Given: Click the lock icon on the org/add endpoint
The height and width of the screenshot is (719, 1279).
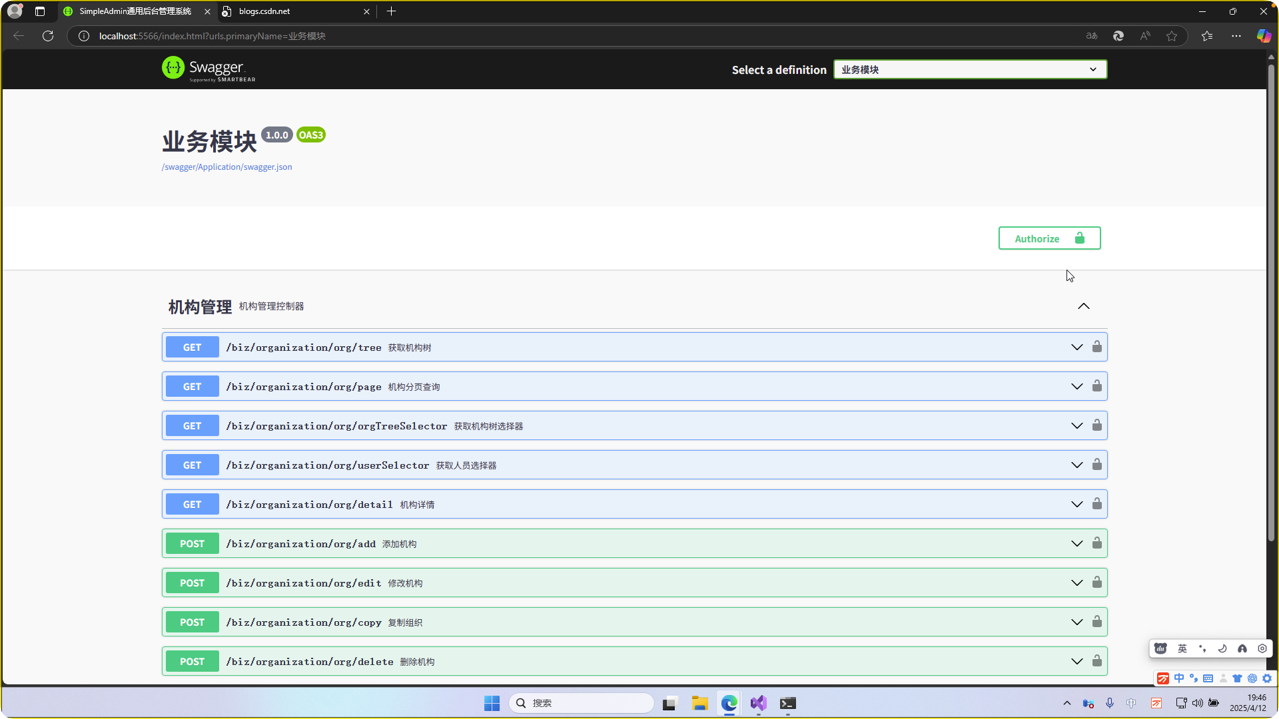Looking at the screenshot, I should click(x=1096, y=543).
